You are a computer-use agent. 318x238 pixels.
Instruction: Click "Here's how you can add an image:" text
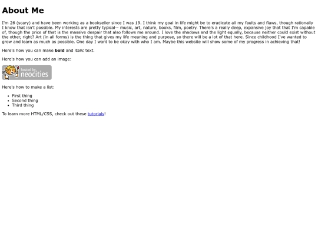point(37,59)
